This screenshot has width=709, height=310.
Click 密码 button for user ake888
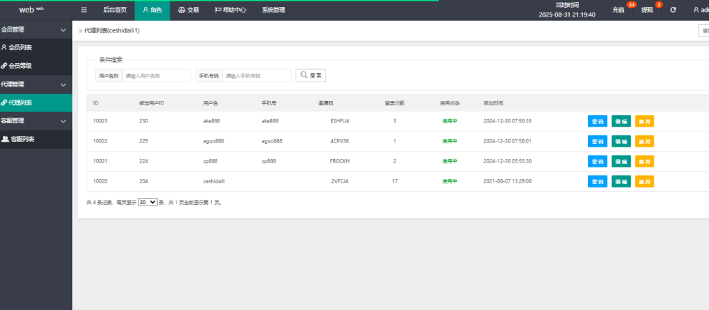tap(597, 121)
